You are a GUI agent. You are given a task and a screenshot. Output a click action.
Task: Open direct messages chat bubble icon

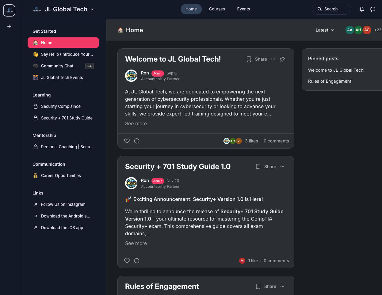click(373, 9)
